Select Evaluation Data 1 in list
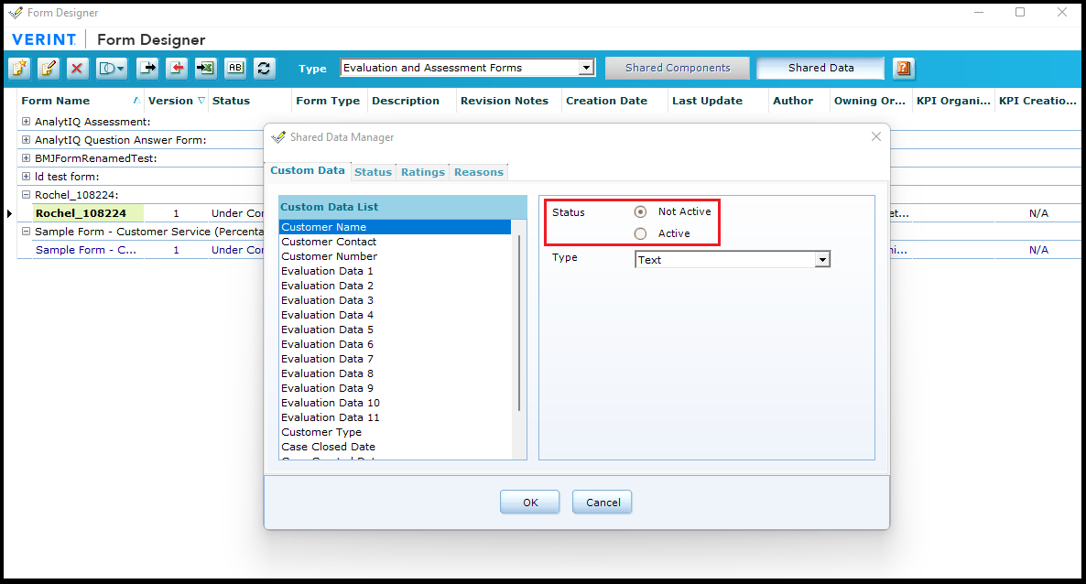Viewport: 1086px width, 584px height. 395,271
